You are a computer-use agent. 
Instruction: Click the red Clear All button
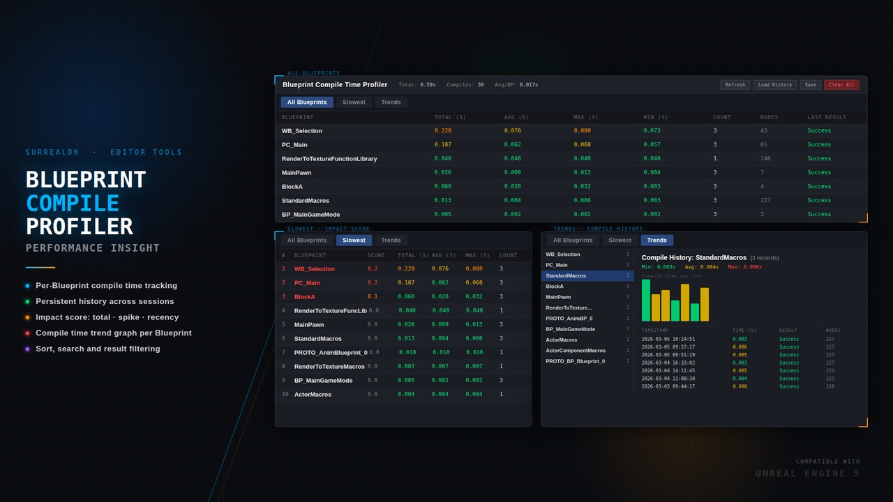(841, 85)
